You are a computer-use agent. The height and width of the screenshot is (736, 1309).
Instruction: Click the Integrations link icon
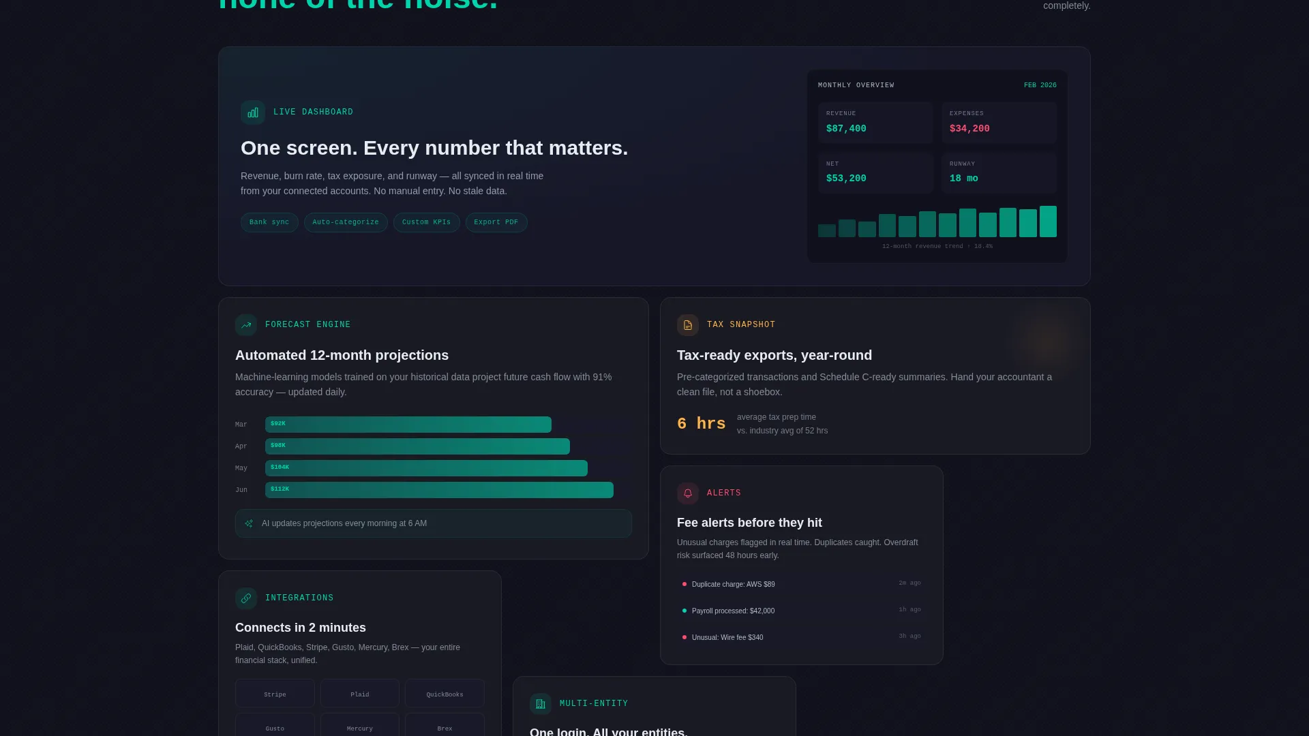pos(246,598)
